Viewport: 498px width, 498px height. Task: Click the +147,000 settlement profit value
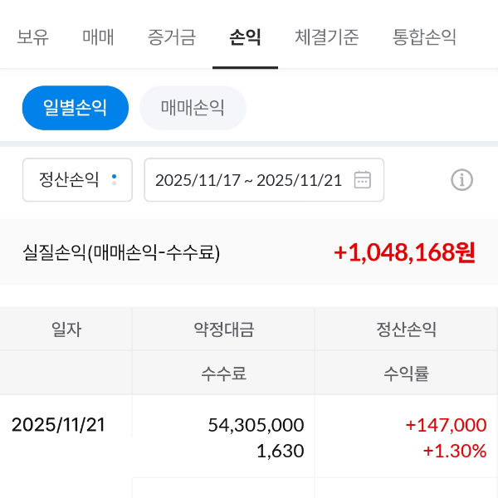point(446,425)
